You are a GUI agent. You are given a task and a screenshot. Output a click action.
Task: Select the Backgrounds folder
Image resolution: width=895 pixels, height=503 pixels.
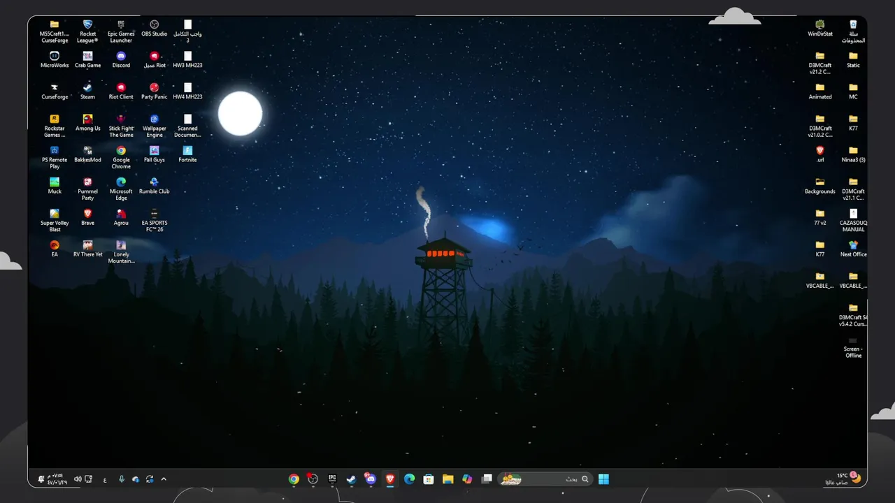820,186
